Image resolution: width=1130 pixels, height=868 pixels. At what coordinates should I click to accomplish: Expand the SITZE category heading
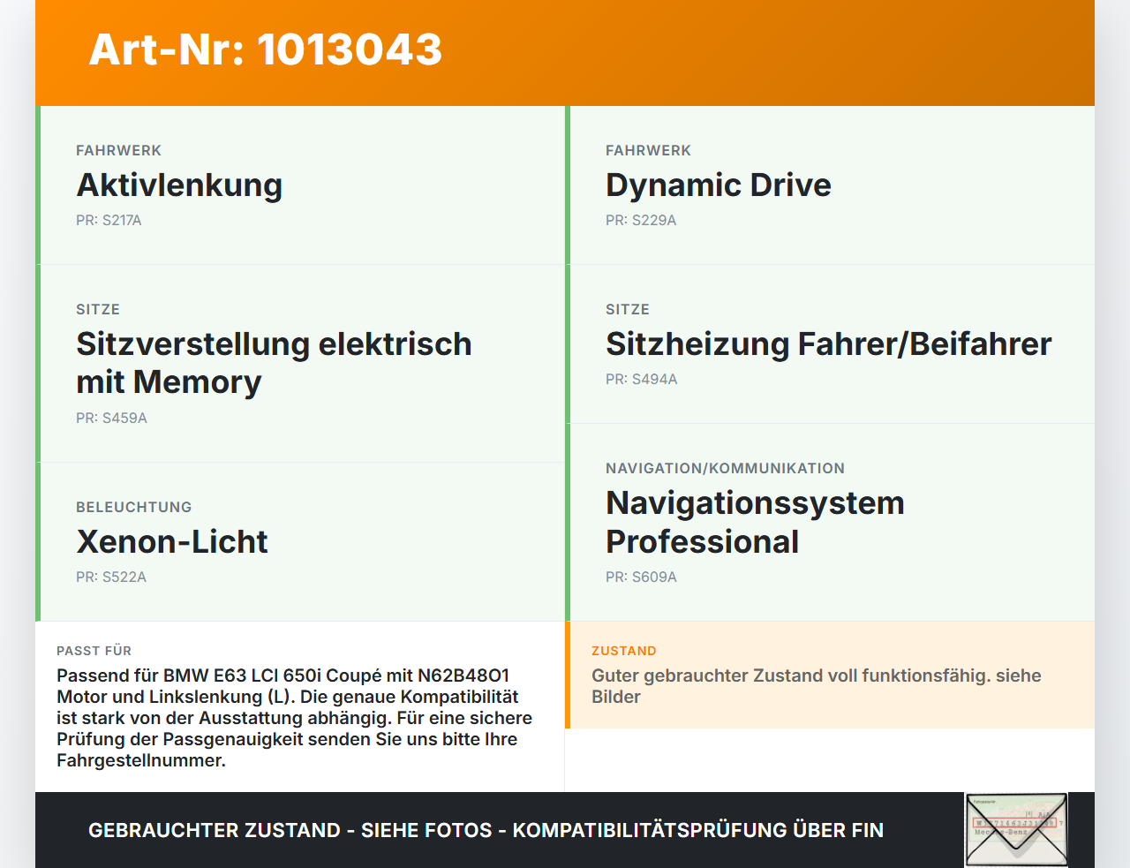pos(97,309)
